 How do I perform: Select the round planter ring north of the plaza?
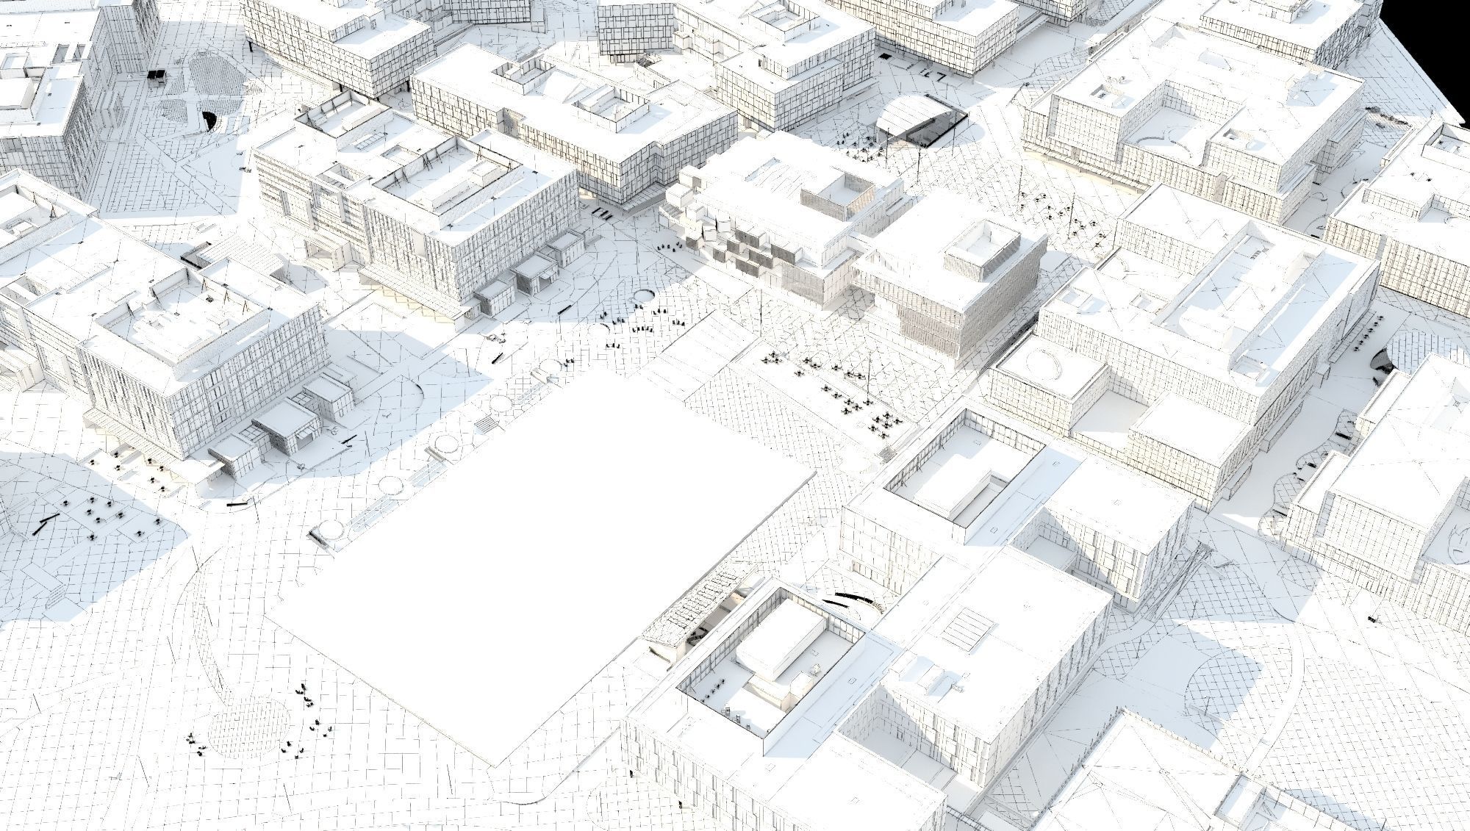coord(645,295)
